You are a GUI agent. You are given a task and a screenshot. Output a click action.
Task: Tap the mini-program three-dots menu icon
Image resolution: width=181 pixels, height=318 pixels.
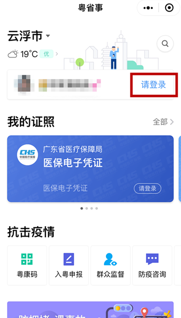(x=148, y=8)
